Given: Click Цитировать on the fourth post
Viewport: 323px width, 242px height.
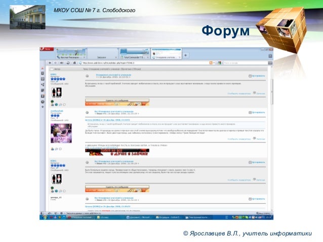Looking at the screenshot, I should (x=257, y=199).
